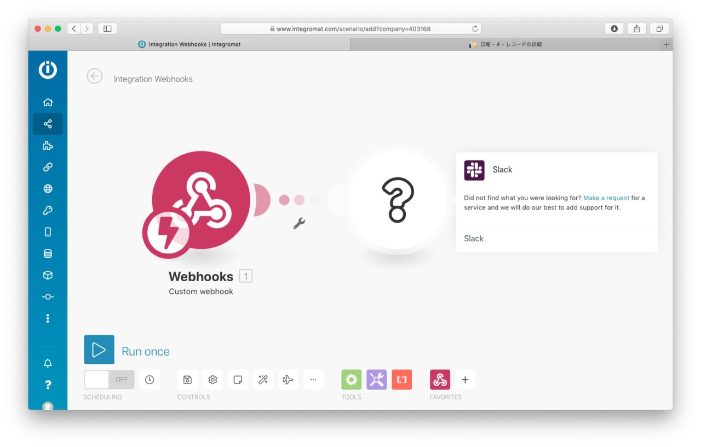Screen dimensions: 701x447
Task: Click Safari forward navigation button
Action: (87, 28)
